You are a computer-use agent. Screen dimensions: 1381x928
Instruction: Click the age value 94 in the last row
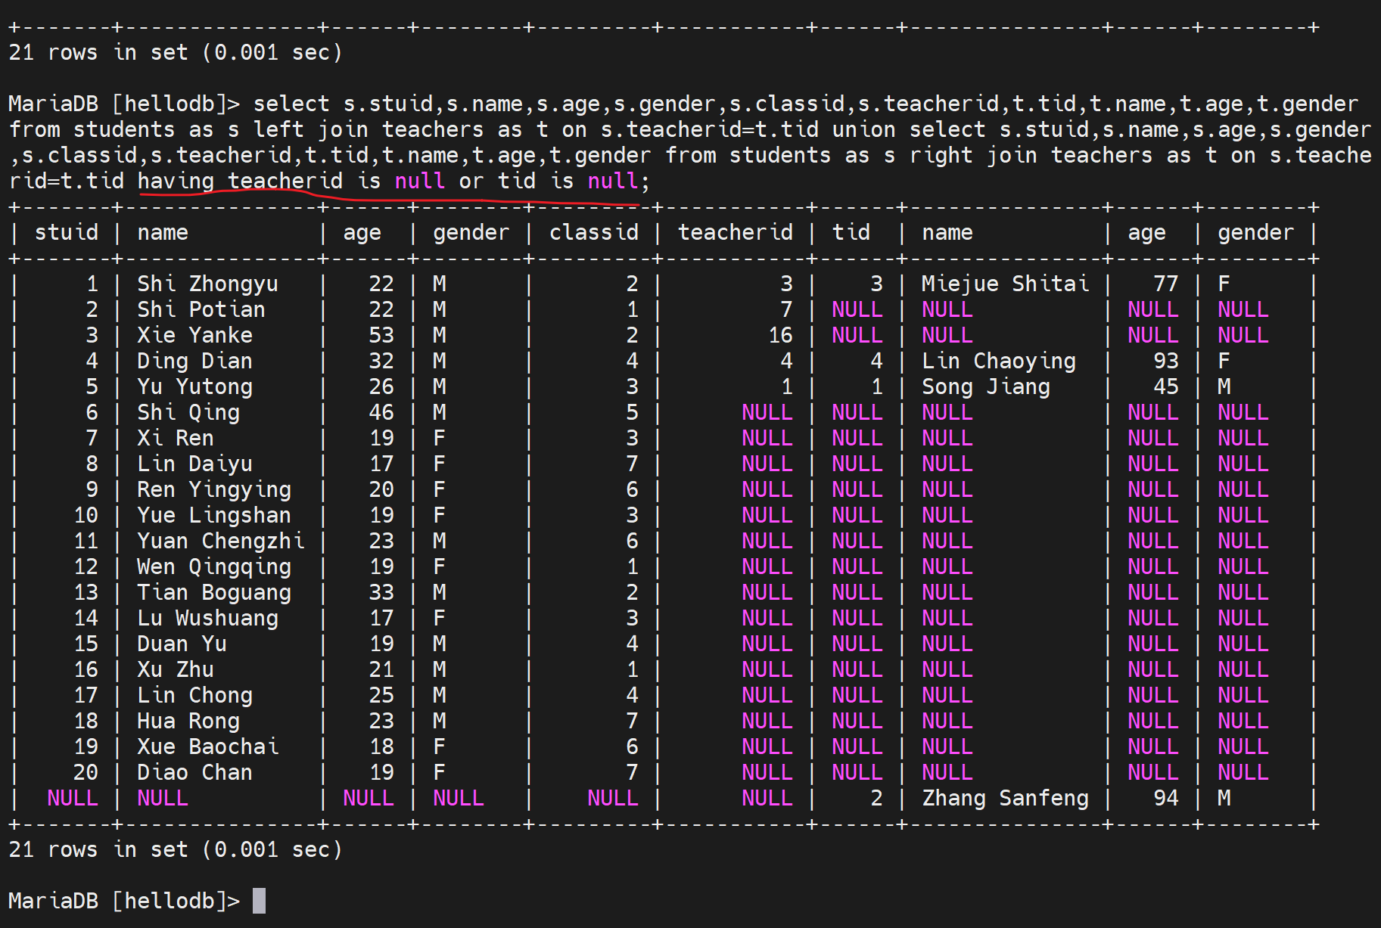coord(1165,798)
